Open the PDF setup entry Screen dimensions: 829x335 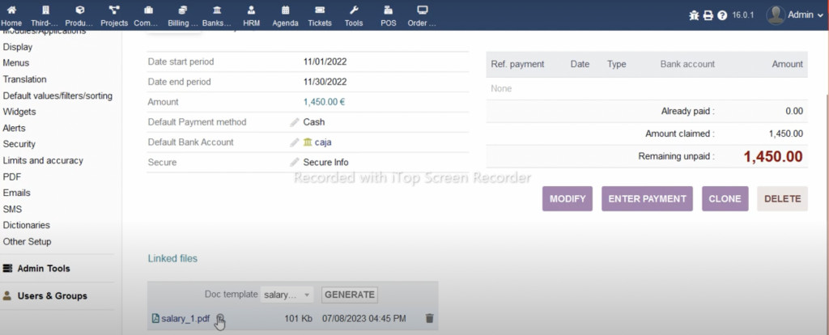pyautogui.click(x=11, y=176)
